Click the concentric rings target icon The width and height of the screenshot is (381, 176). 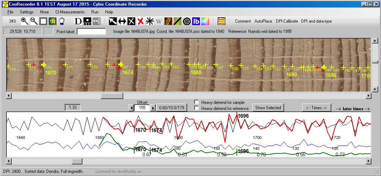pos(187,21)
